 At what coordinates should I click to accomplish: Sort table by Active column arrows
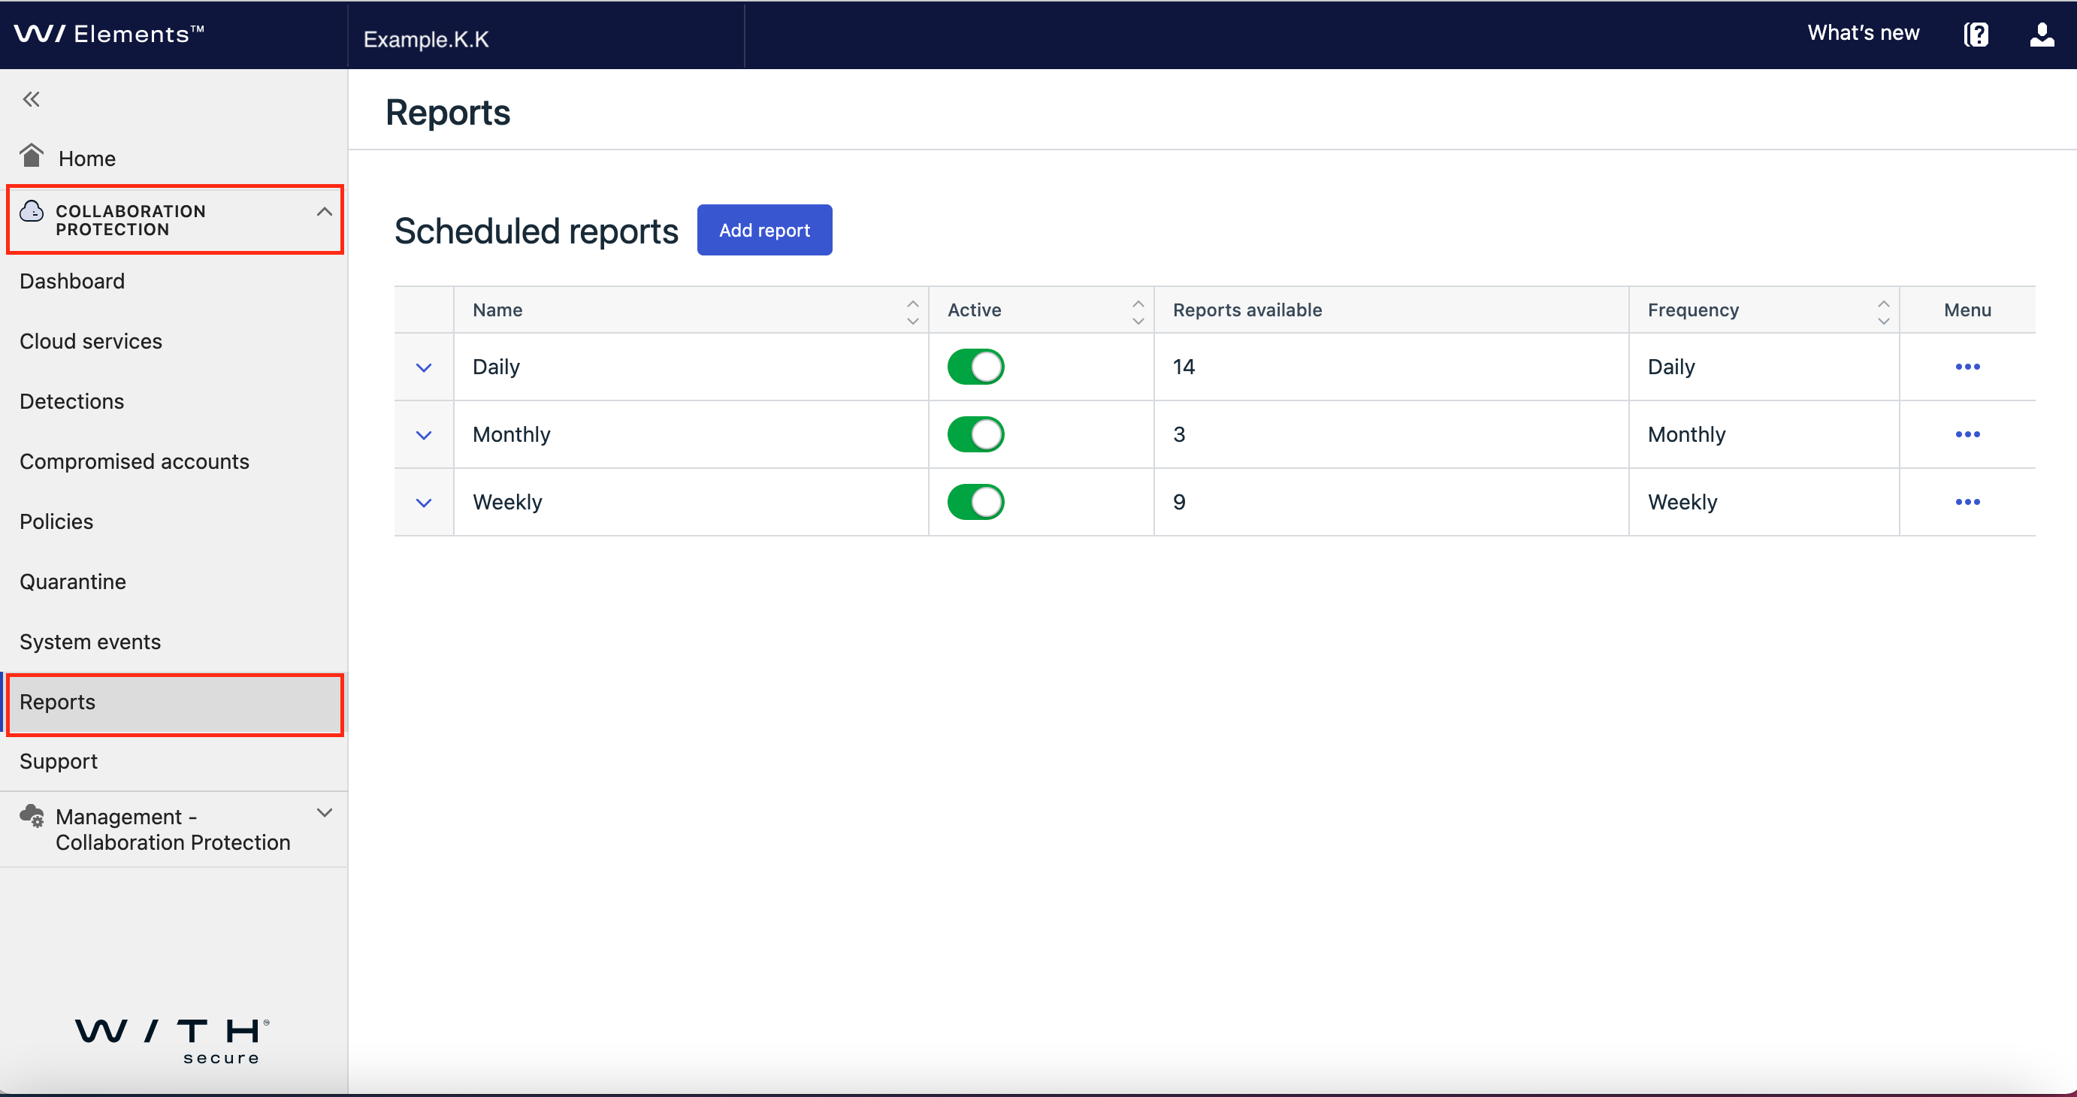coord(1138,312)
